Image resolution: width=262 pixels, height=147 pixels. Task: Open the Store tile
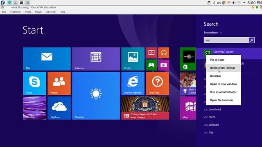pyautogui.click(x=188, y=59)
